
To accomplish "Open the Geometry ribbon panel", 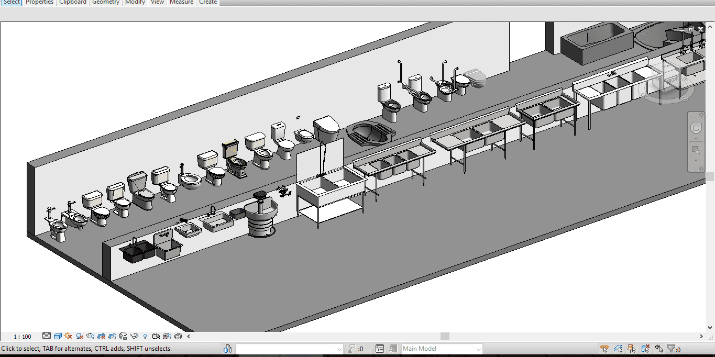I will pyautogui.click(x=105, y=2).
